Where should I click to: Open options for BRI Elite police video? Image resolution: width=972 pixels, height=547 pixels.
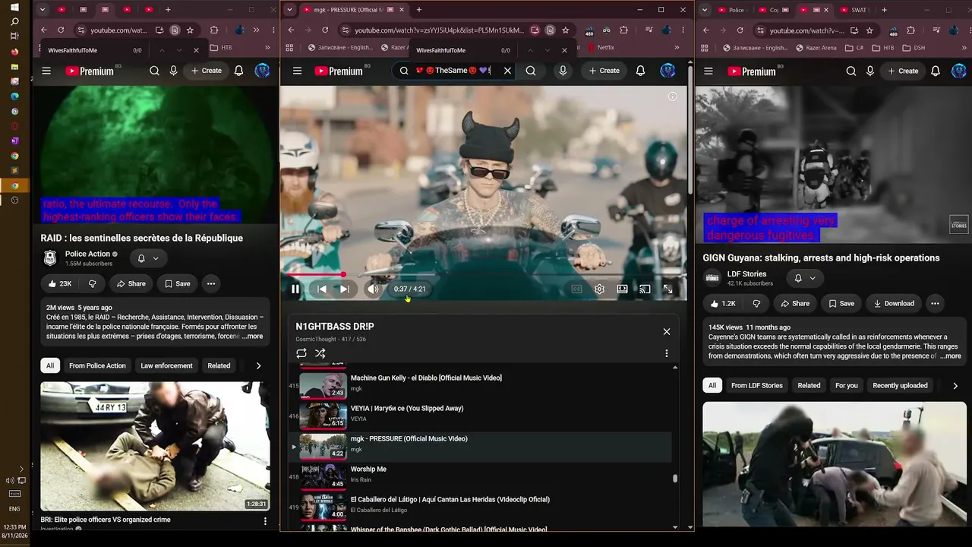(265, 521)
